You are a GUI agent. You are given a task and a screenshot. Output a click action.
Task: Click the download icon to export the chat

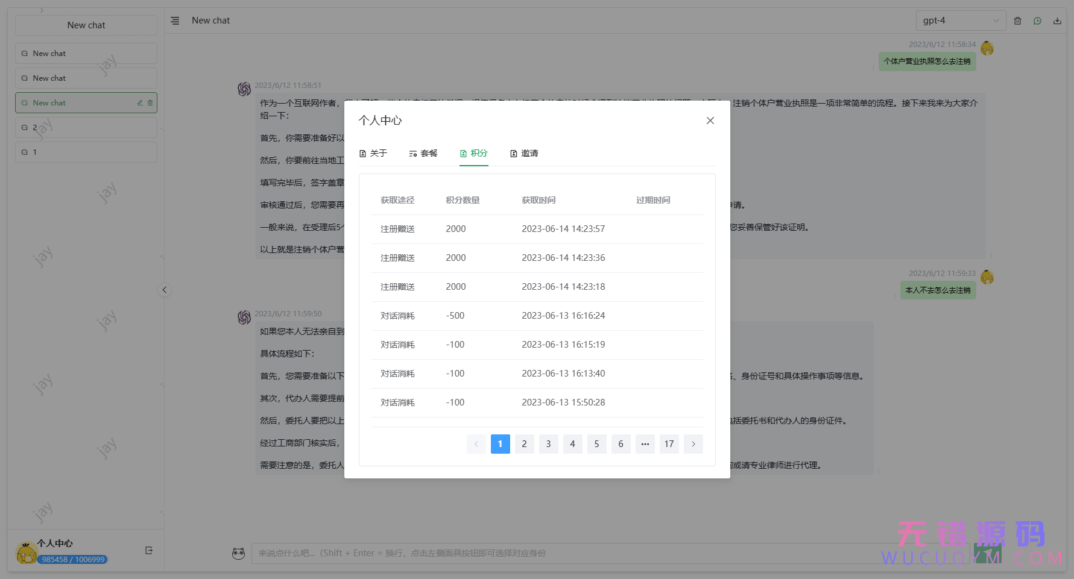(1057, 20)
